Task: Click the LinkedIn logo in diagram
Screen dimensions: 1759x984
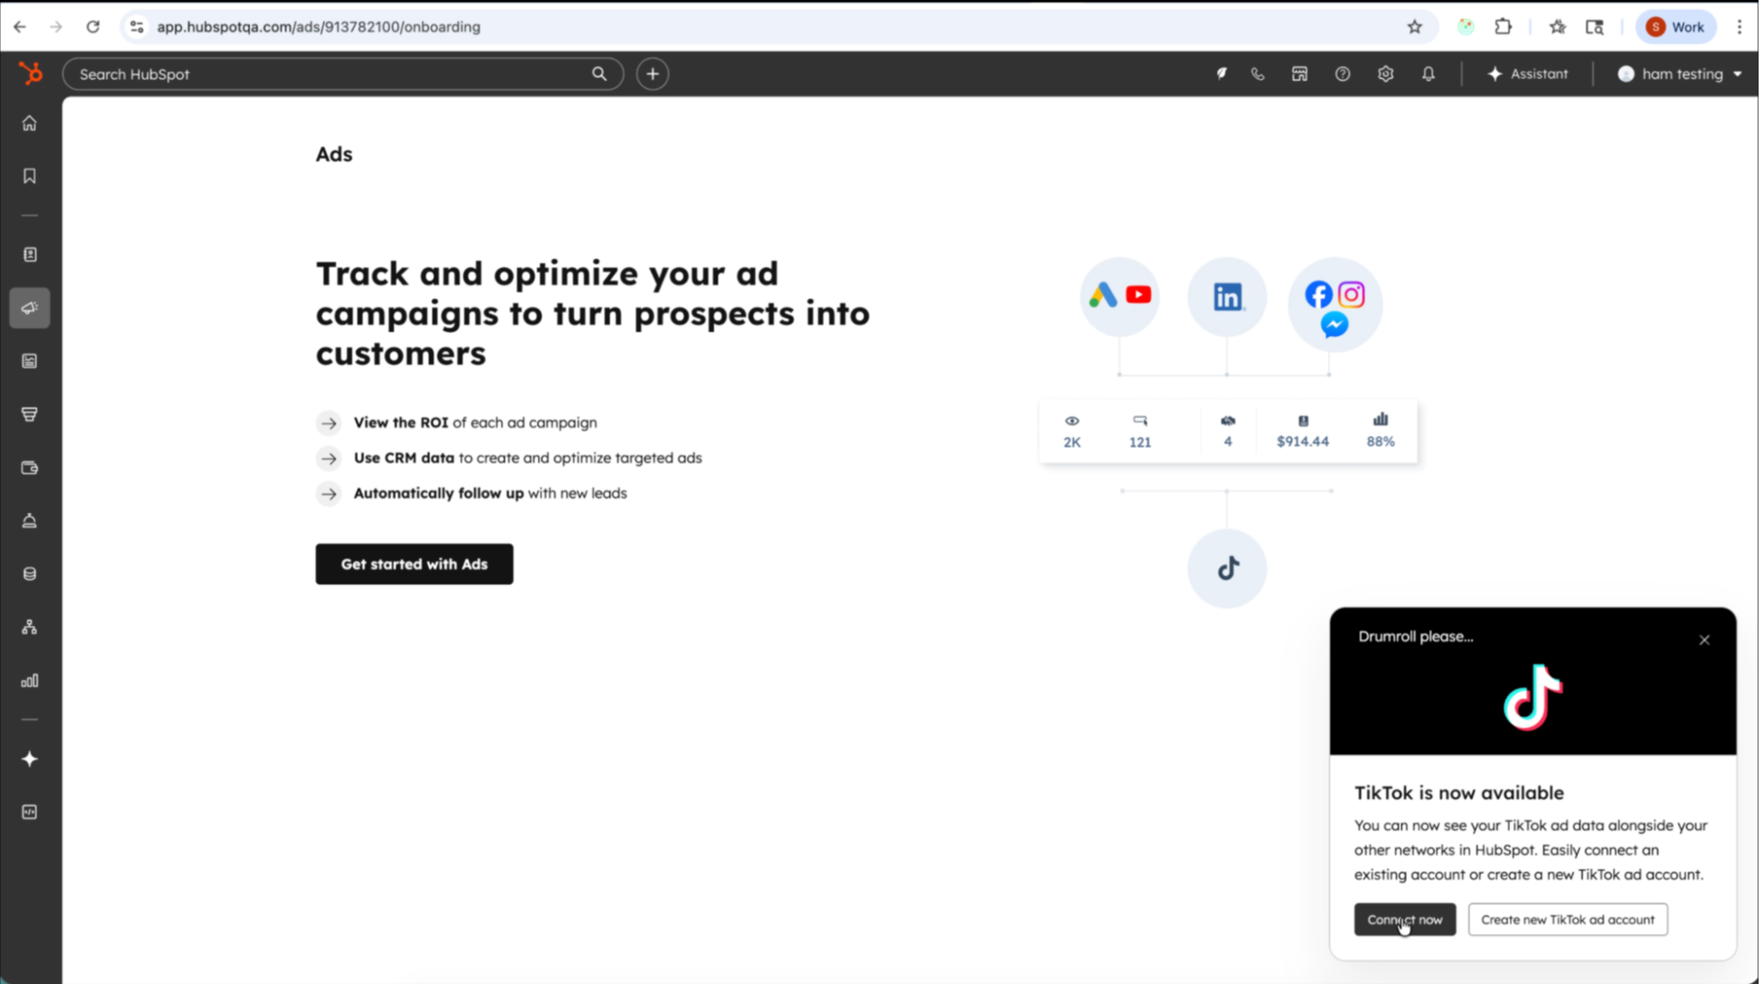Action: [x=1227, y=296]
